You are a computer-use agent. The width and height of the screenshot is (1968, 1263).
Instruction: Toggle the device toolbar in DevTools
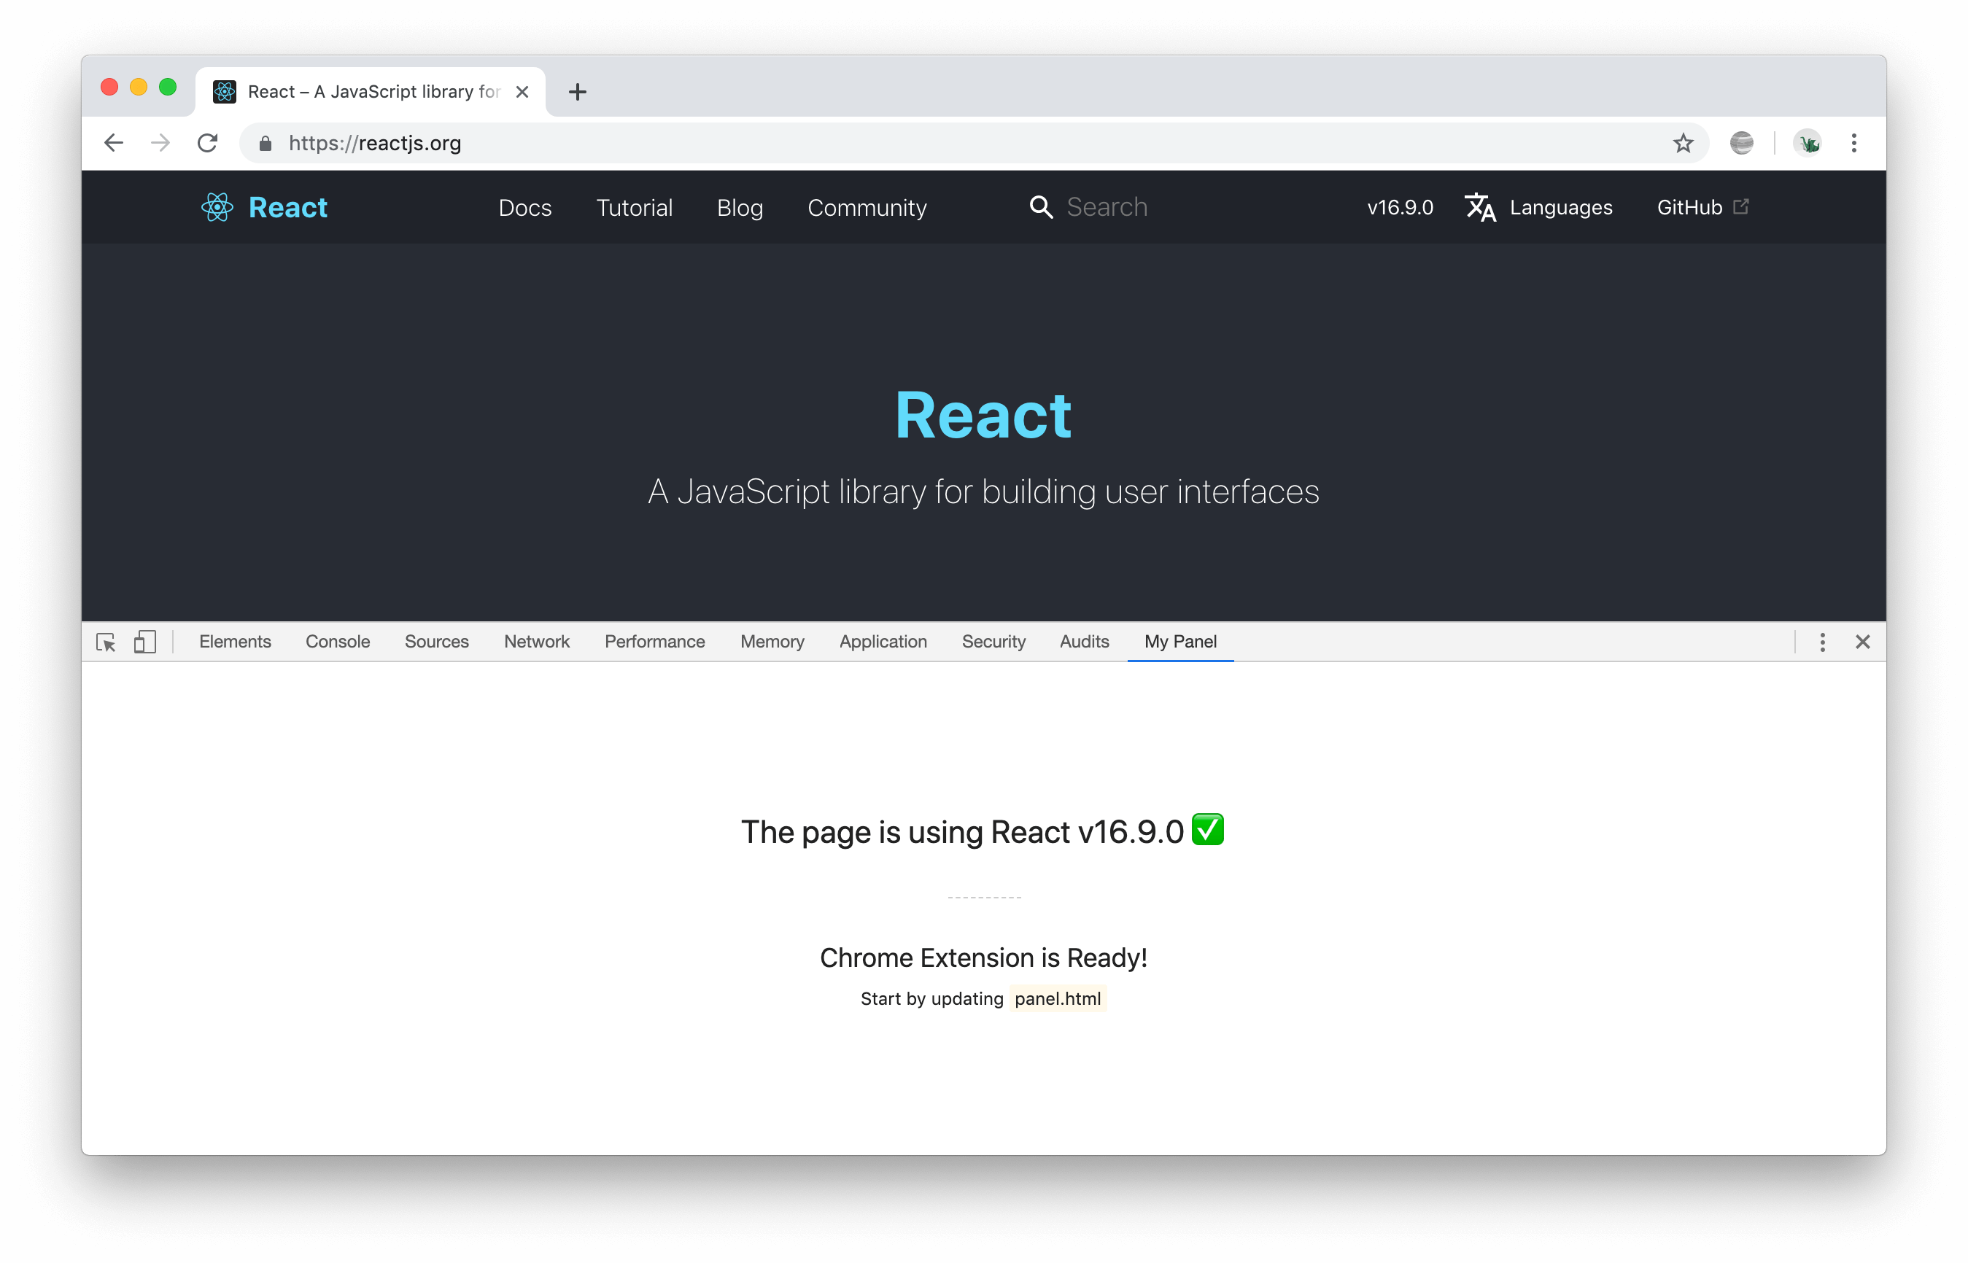click(144, 642)
